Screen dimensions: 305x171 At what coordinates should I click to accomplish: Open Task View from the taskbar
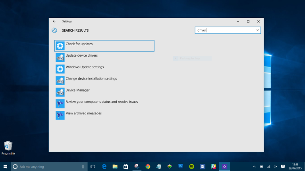pyautogui.click(x=93, y=167)
